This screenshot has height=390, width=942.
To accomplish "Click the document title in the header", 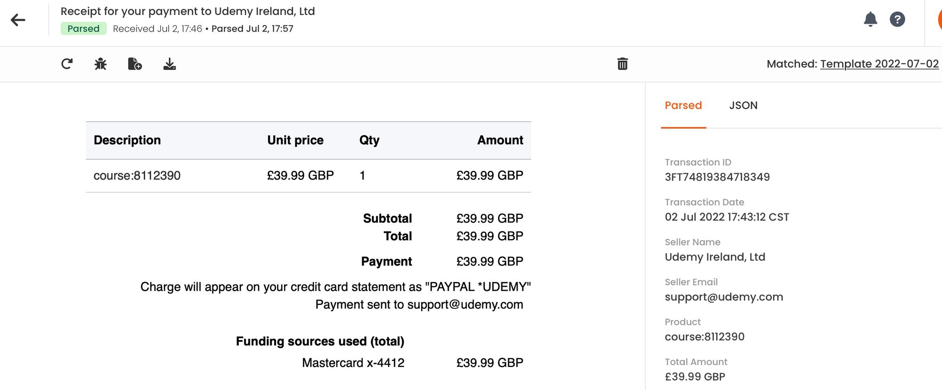I will tap(187, 11).
